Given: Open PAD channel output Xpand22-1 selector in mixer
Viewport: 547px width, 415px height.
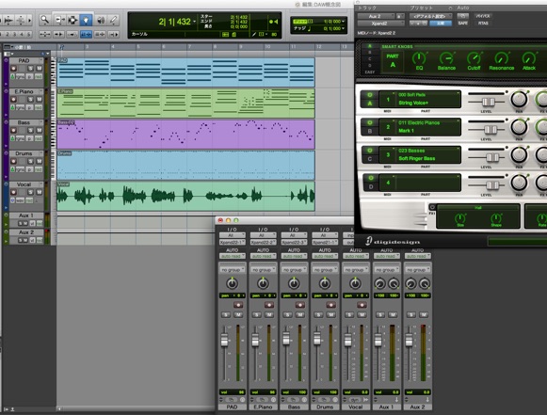Looking at the screenshot, I should coord(232,242).
